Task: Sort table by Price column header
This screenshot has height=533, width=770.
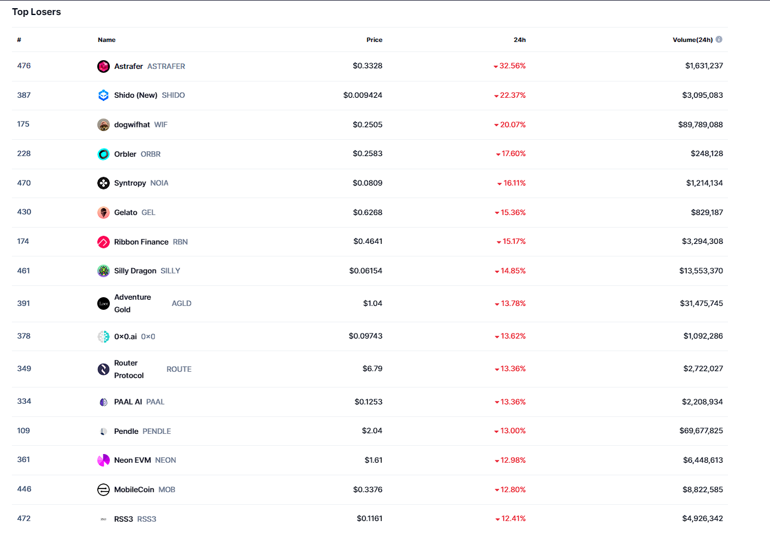Action: [374, 40]
